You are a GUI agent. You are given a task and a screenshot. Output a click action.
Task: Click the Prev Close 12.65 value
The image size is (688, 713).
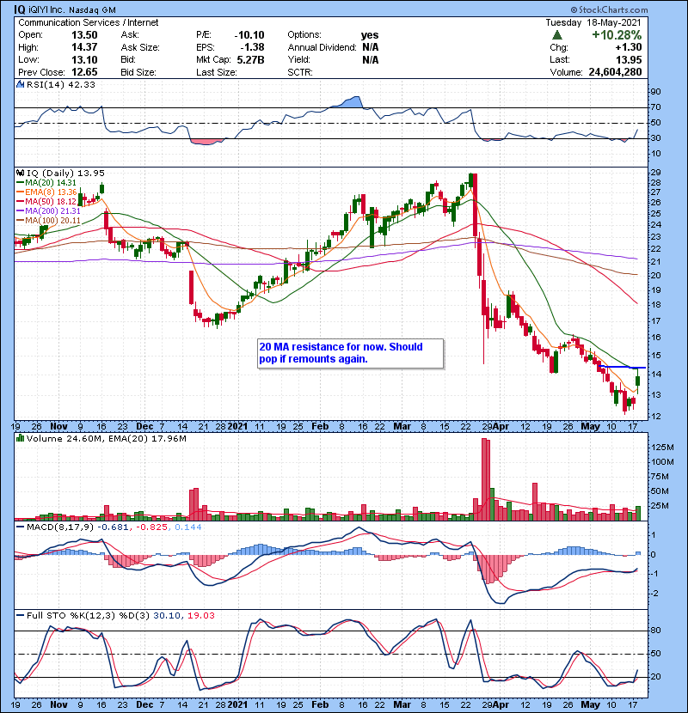tap(84, 72)
